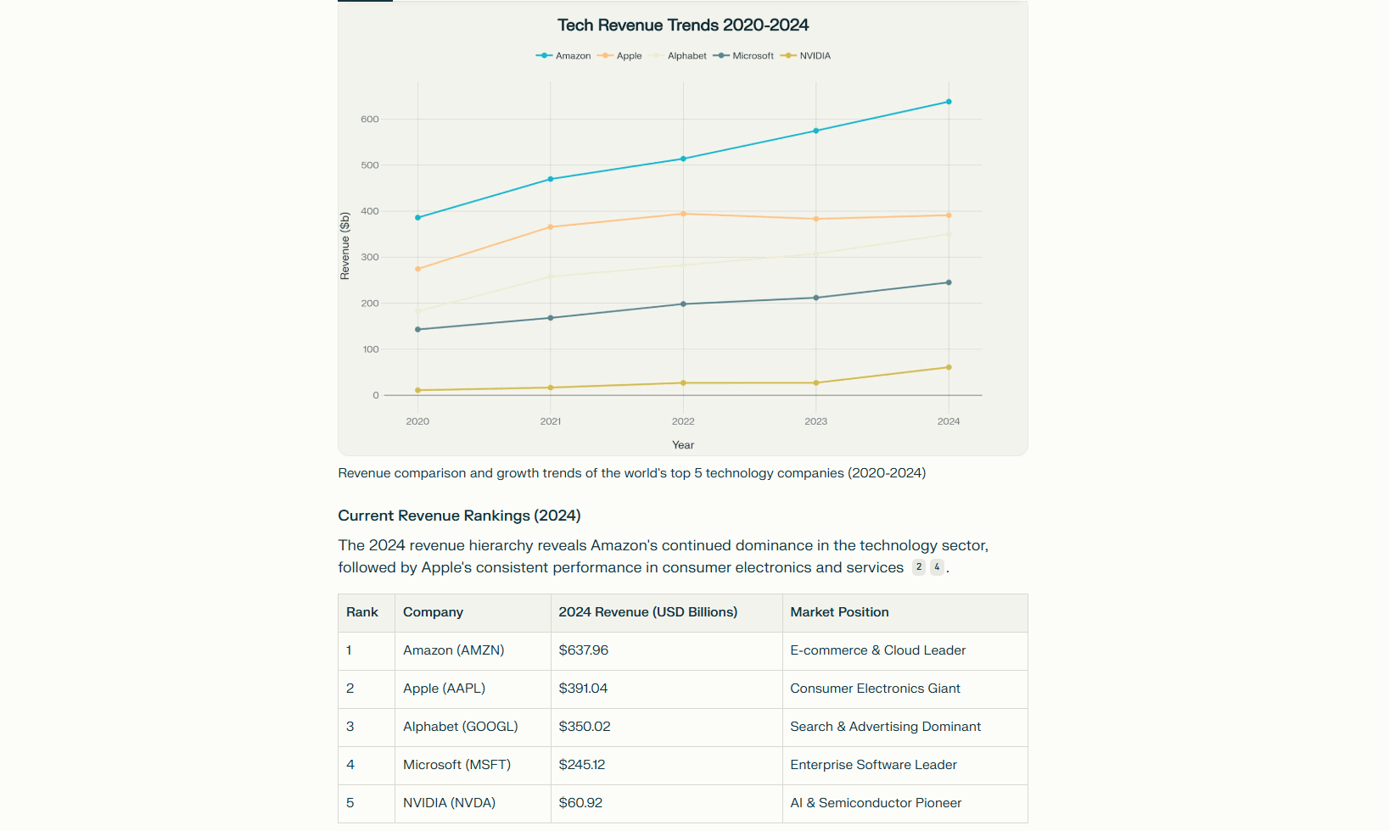Click Amazon's 2024 data point on chart
Viewport: 1389px width, 831px height.
pyautogui.click(x=949, y=102)
